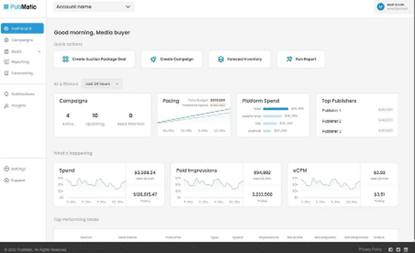
Task: Select the Dashboard icon in sidebar
Action: (x=6, y=29)
